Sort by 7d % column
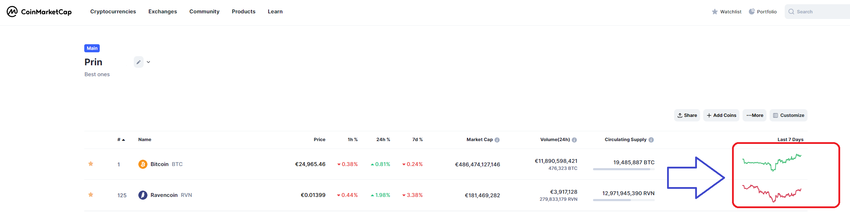 click(417, 140)
